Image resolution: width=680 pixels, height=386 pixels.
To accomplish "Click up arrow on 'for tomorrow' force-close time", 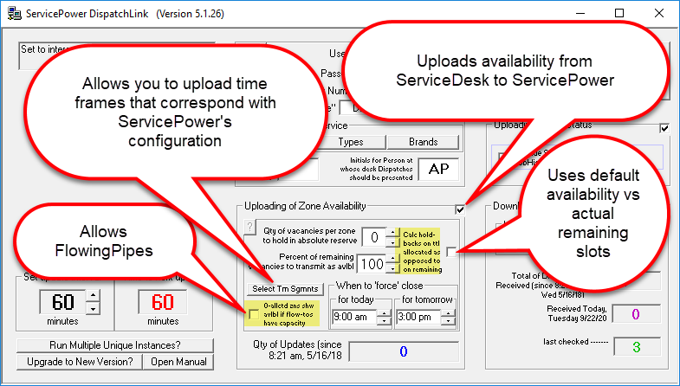I will coord(449,313).
